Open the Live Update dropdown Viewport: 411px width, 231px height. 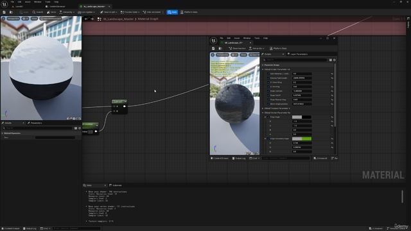point(87,12)
